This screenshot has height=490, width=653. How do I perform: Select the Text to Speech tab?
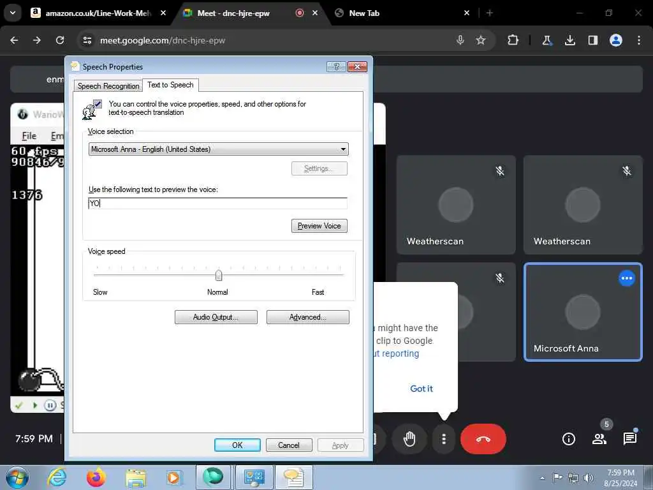[x=170, y=85]
